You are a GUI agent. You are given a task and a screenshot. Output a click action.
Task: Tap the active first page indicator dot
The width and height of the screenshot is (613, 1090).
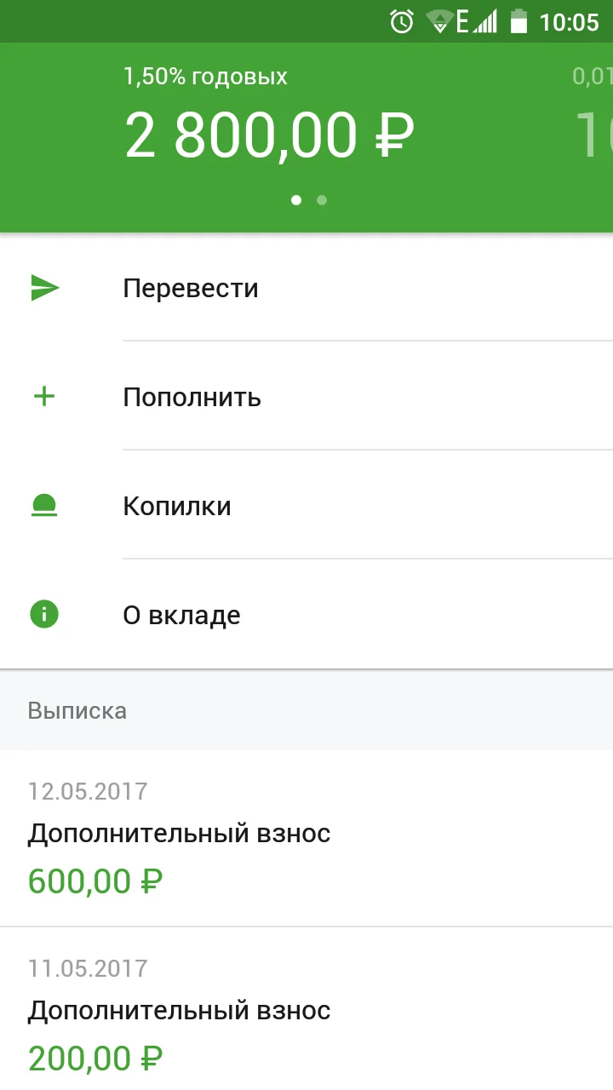[x=296, y=199]
